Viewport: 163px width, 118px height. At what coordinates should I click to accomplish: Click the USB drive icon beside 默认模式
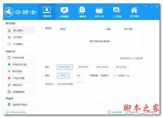9,30
